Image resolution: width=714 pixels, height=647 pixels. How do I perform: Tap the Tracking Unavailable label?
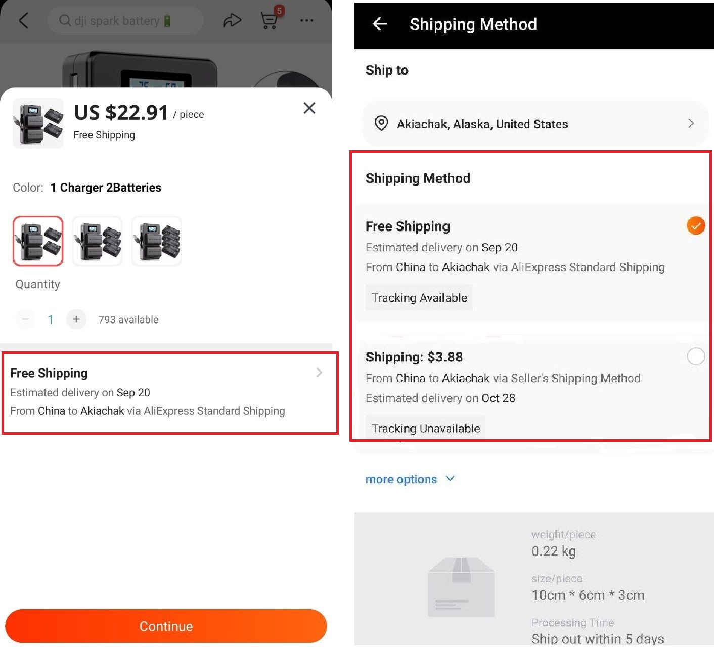(425, 428)
